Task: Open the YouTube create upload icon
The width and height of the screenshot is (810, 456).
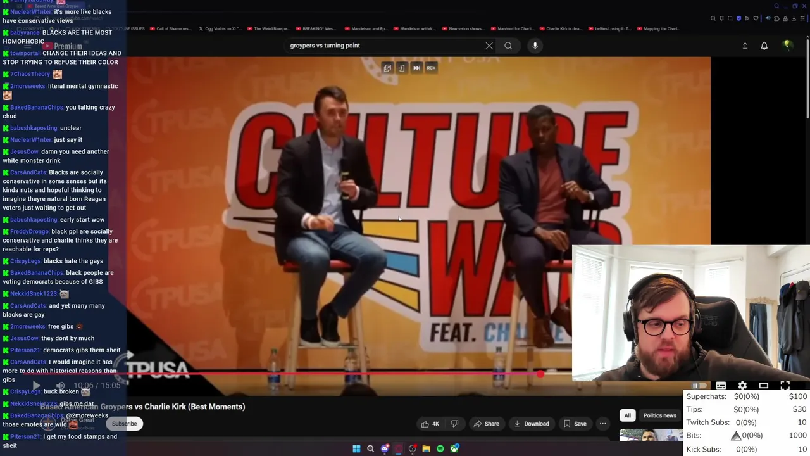Action: click(745, 46)
